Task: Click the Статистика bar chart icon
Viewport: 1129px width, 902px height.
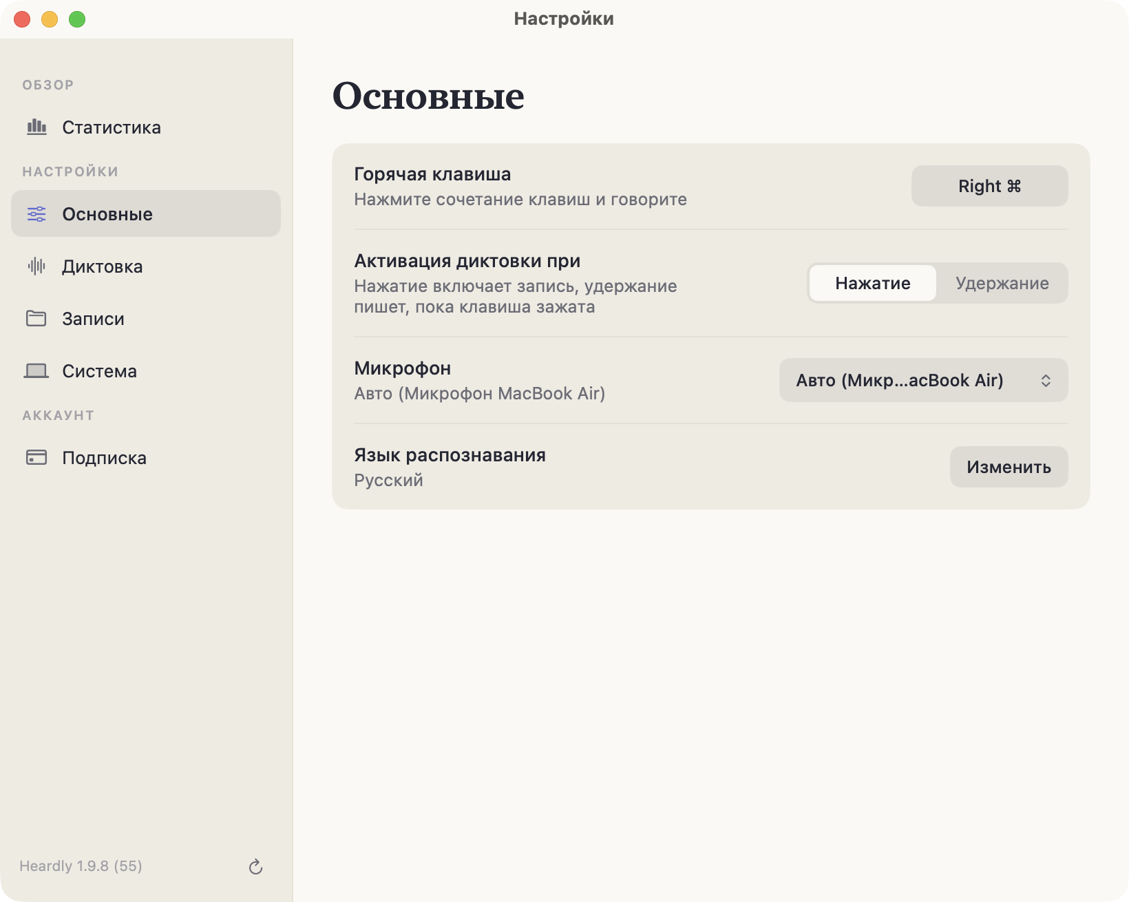Action: click(x=36, y=127)
